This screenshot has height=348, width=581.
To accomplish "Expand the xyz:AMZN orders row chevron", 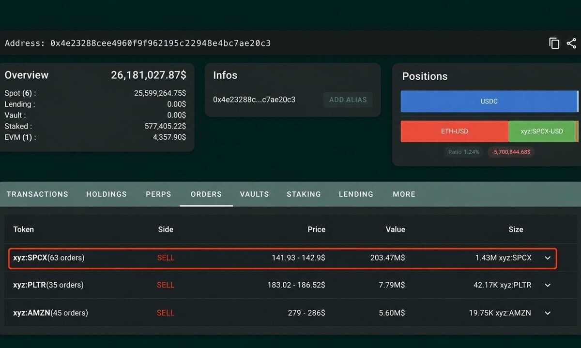I will (x=548, y=313).
